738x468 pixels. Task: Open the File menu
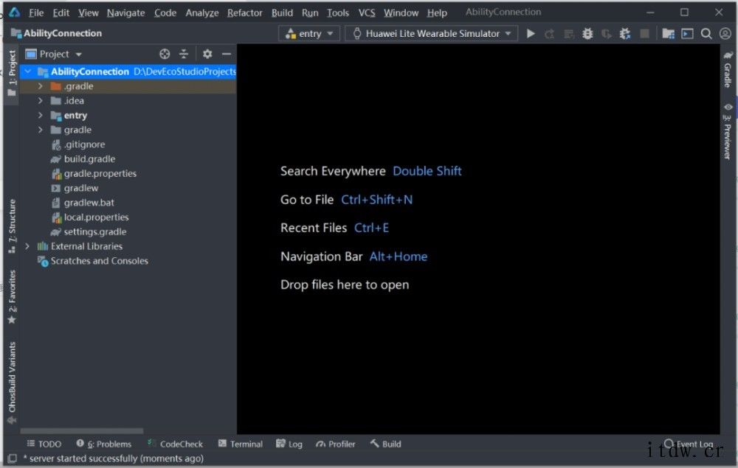35,13
